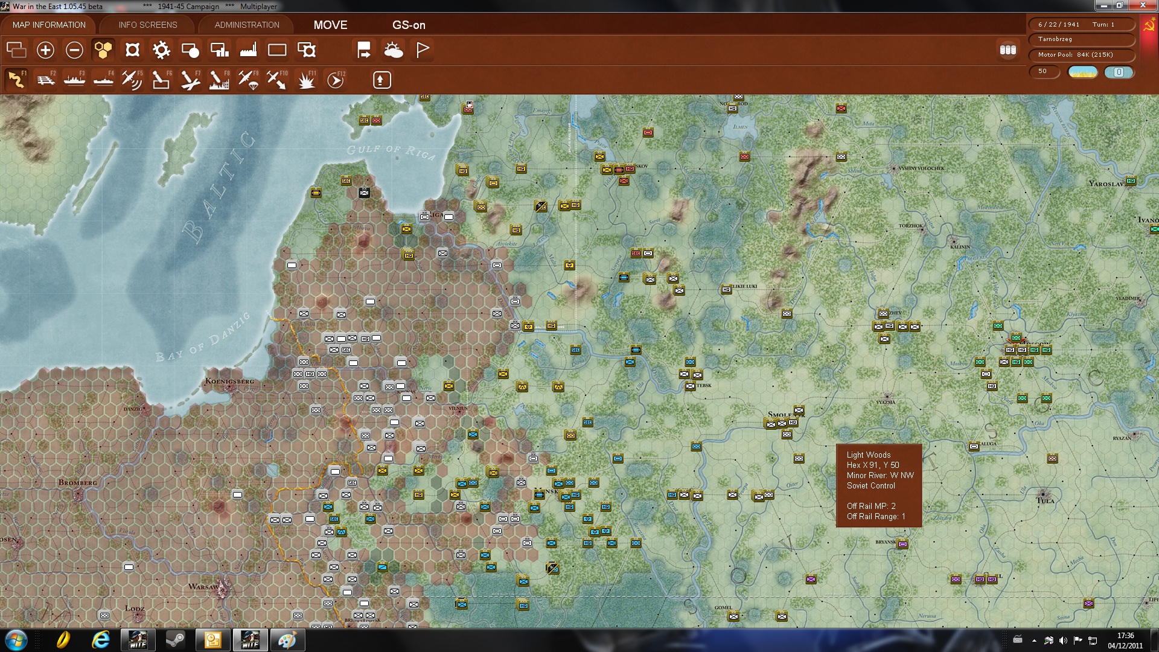Select the F7 bomb-over-aircraft mode

click(190, 80)
